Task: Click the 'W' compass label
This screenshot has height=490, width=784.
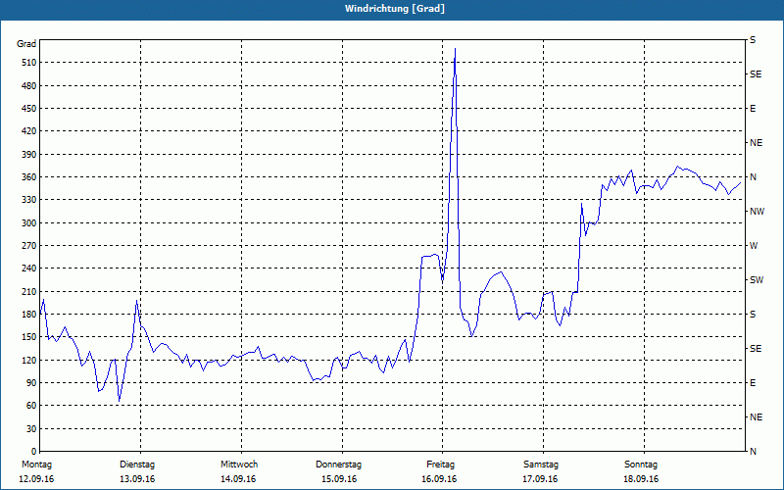Action: (754, 246)
